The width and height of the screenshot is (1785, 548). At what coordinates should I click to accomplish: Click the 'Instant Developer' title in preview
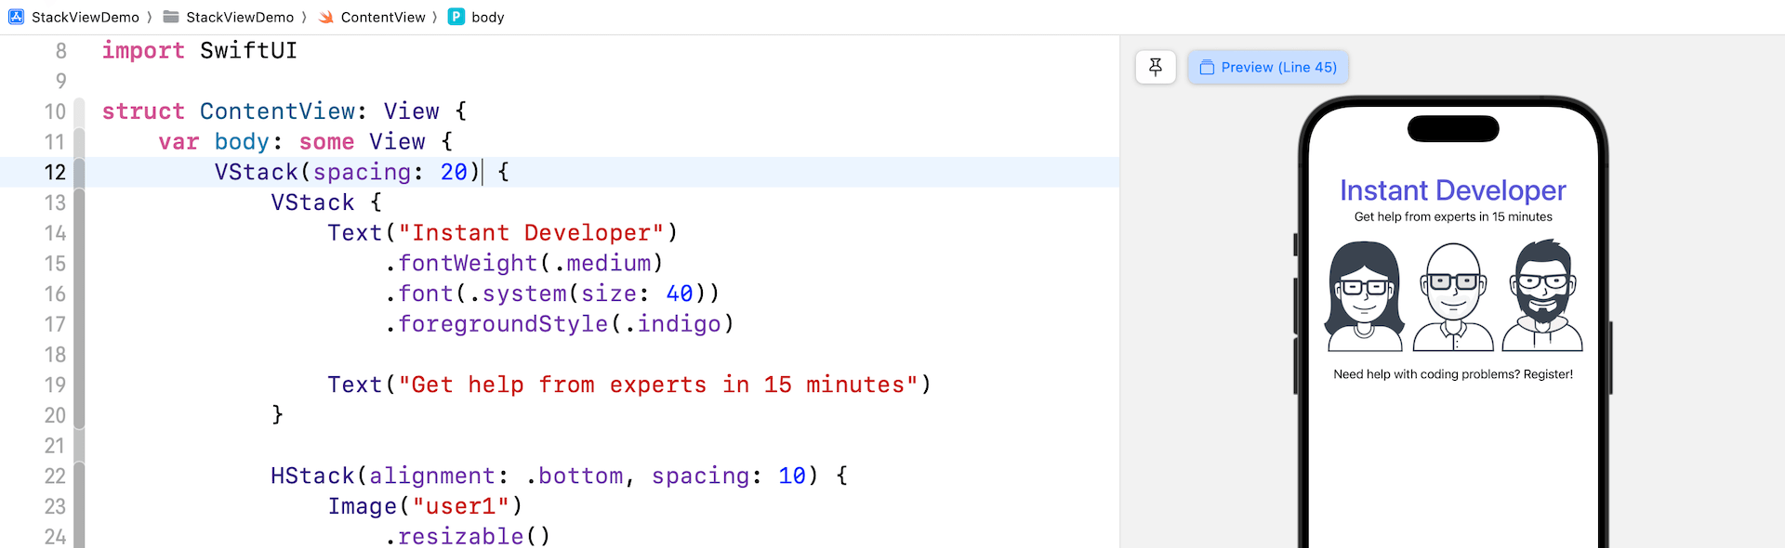[1453, 190]
